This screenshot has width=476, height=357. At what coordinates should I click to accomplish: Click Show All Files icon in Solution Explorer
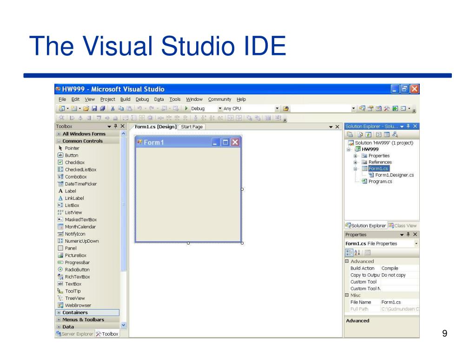click(x=360, y=134)
